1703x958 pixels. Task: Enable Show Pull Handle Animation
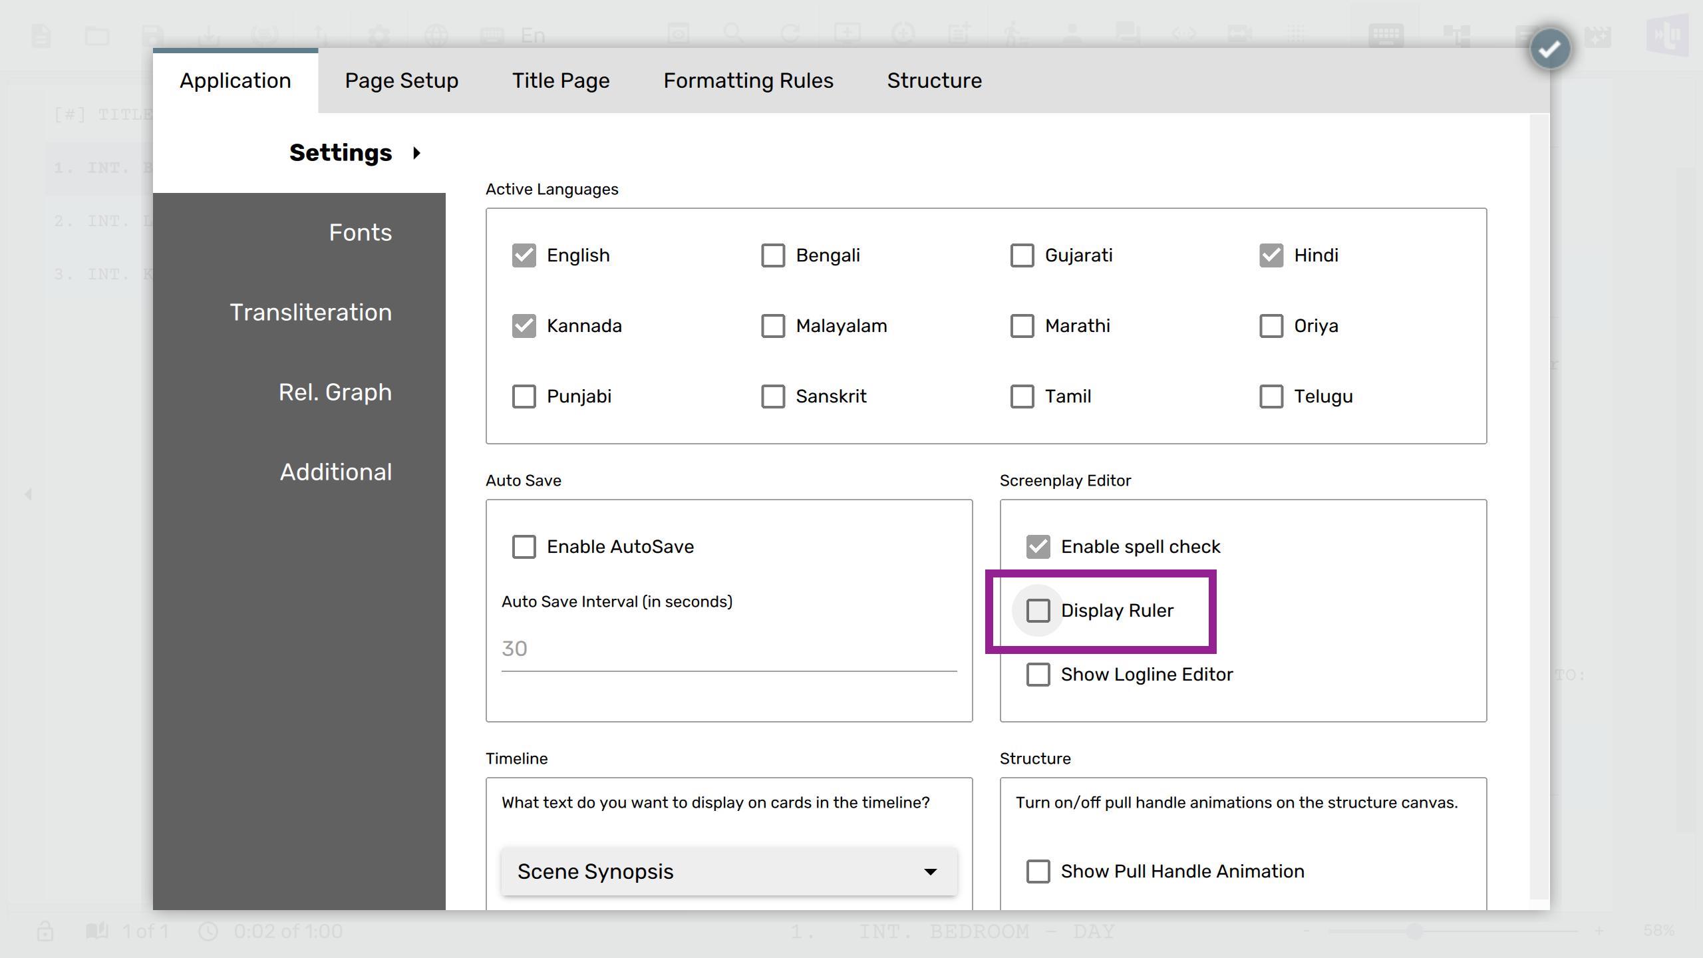[x=1038, y=872]
